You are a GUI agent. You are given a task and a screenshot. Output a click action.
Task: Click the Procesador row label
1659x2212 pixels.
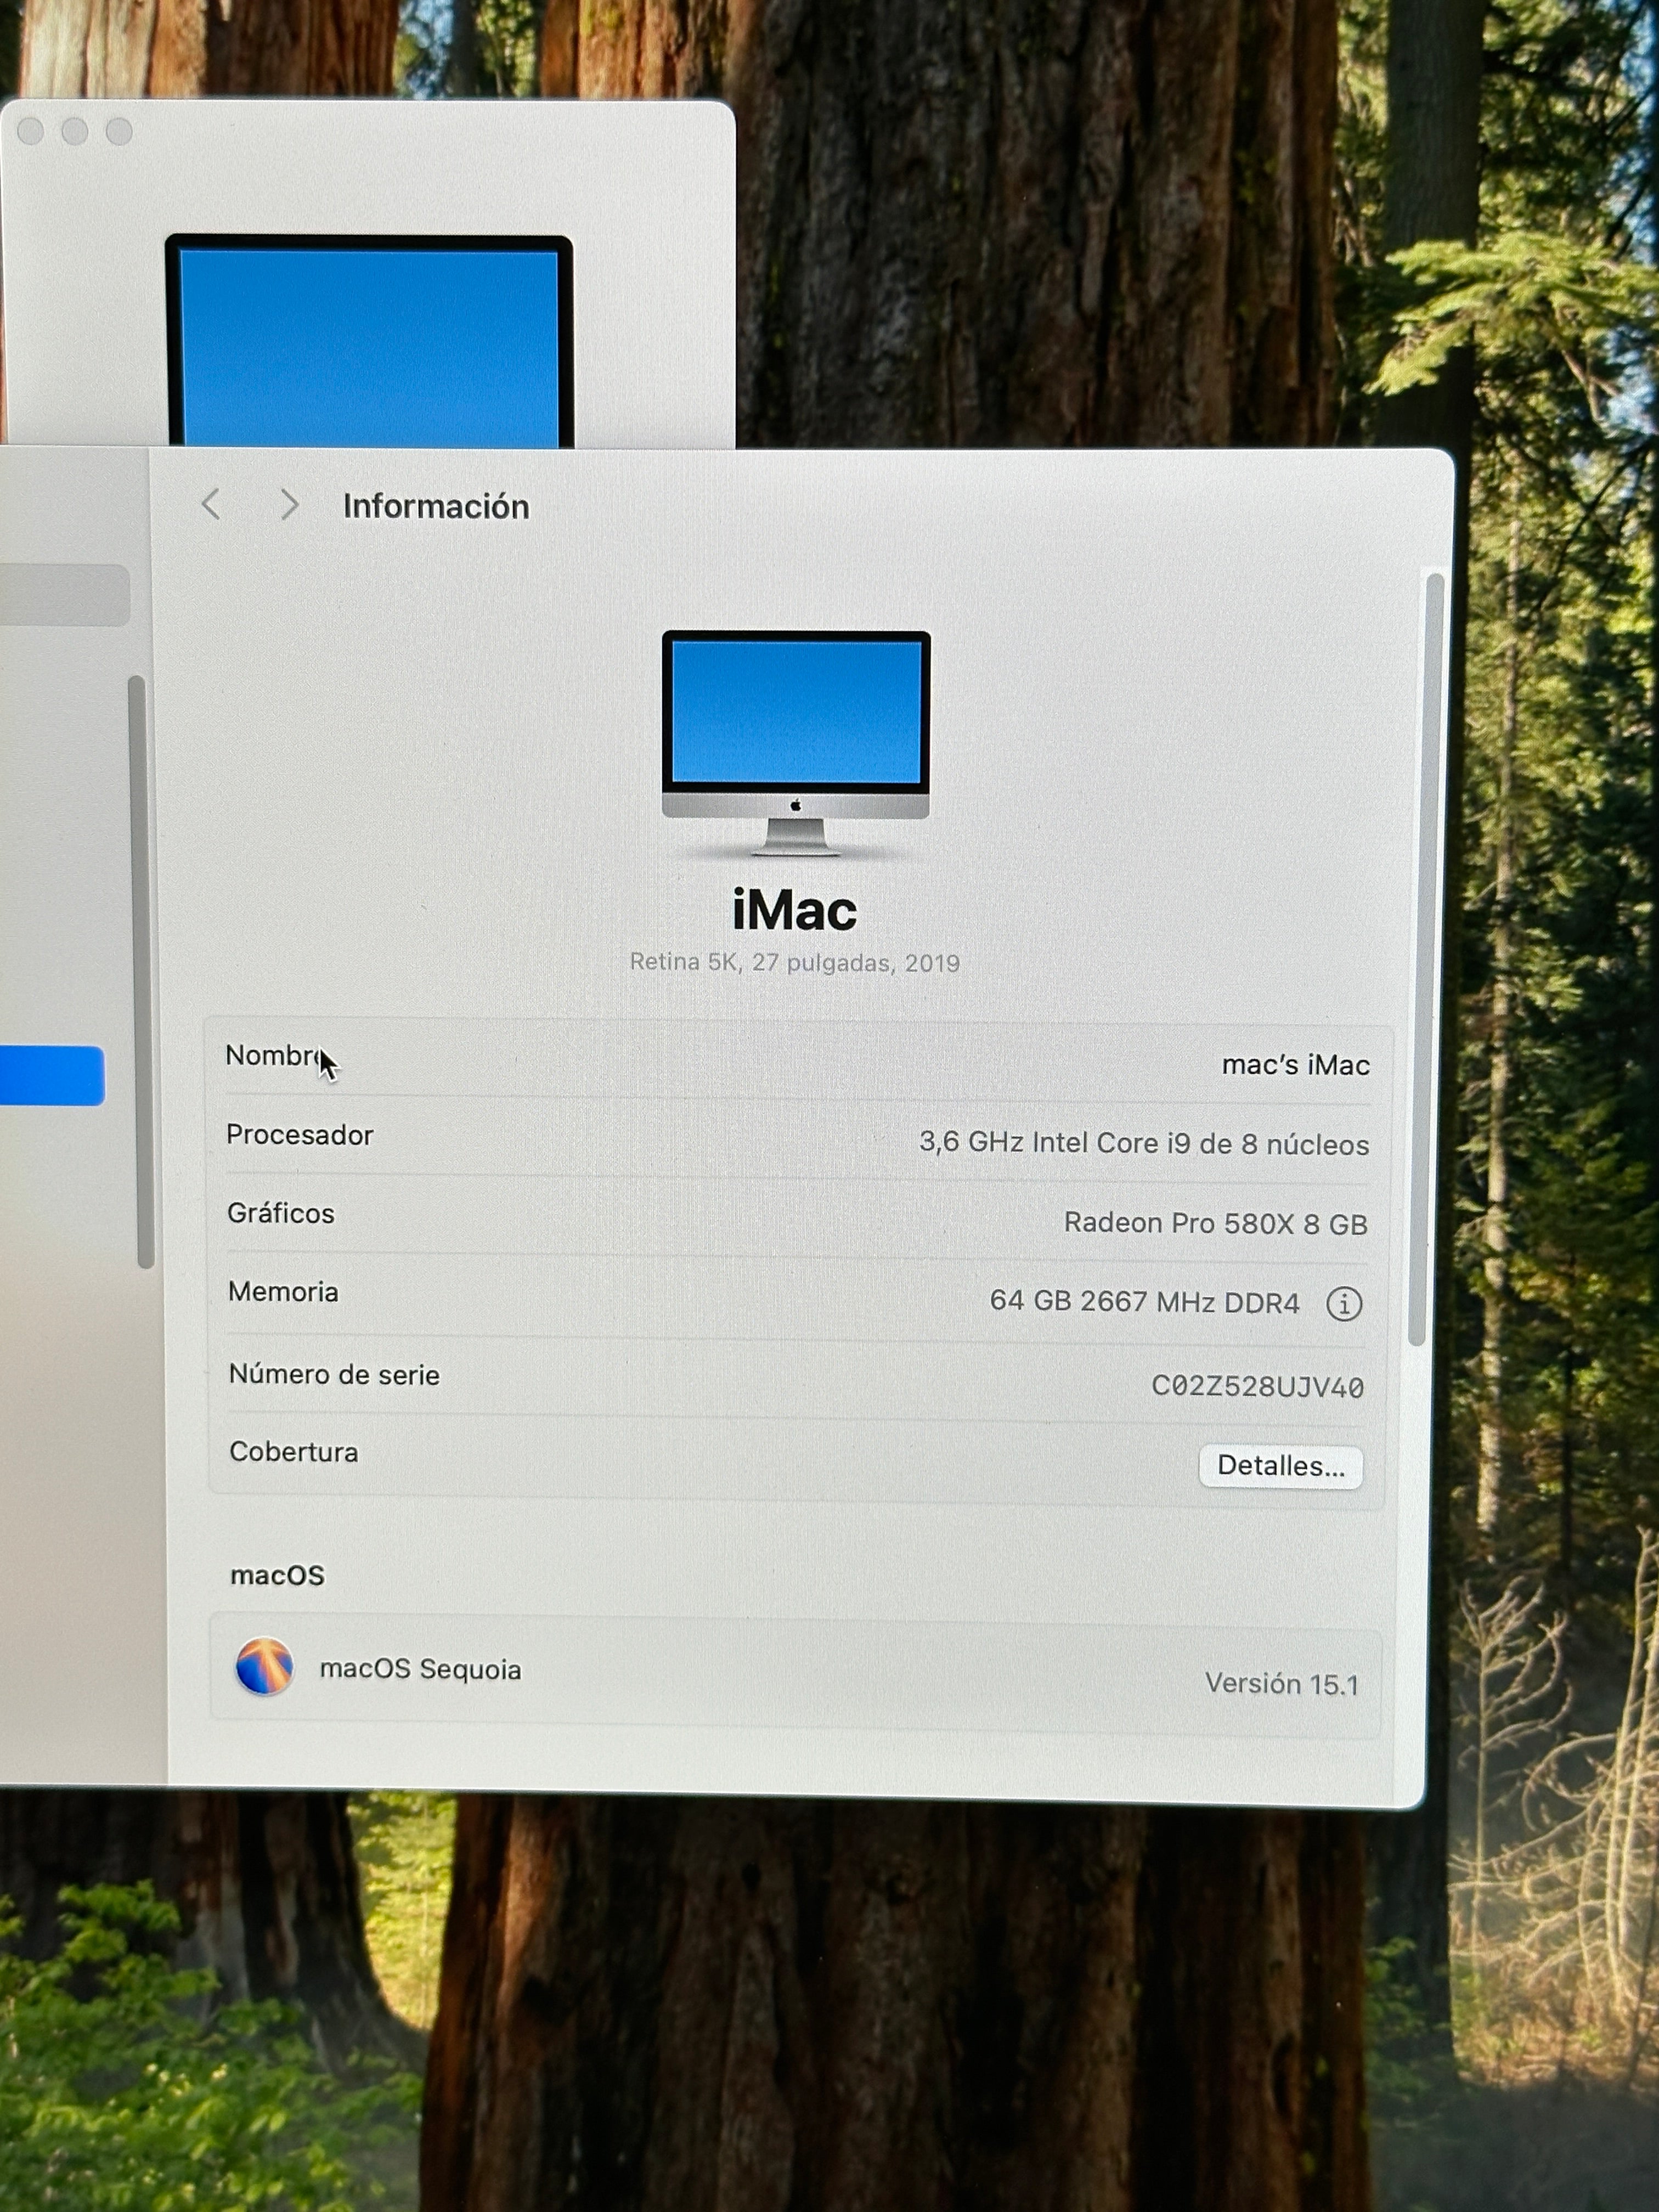(299, 1134)
